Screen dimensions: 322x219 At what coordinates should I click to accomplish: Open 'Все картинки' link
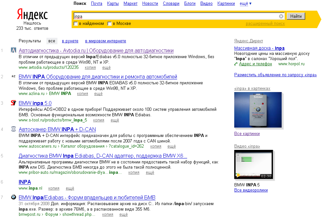(247, 134)
